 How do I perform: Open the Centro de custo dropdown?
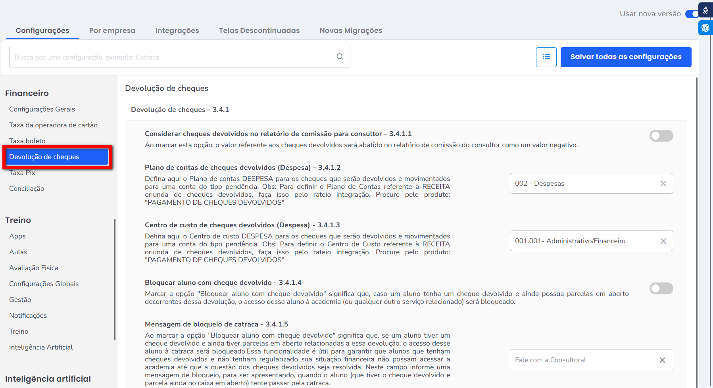tap(583, 241)
